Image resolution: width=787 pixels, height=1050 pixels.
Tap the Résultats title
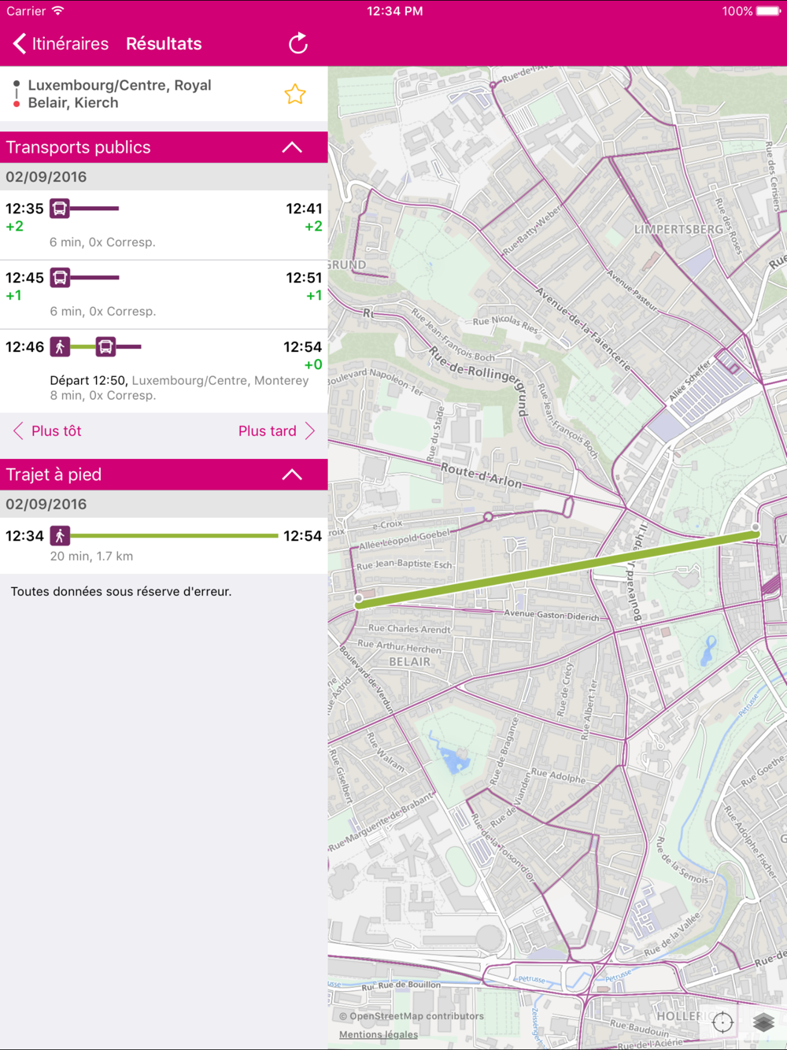(164, 44)
